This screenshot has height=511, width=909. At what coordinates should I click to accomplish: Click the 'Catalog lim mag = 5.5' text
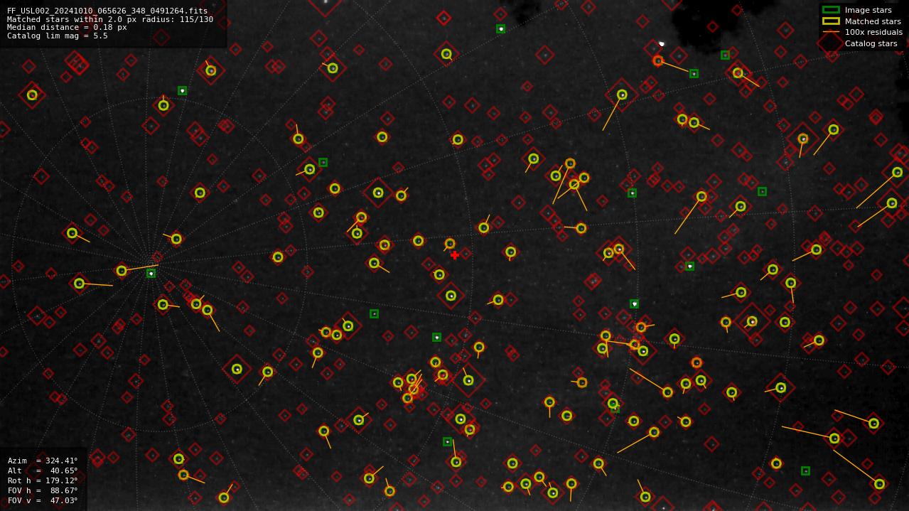[x=58, y=36]
